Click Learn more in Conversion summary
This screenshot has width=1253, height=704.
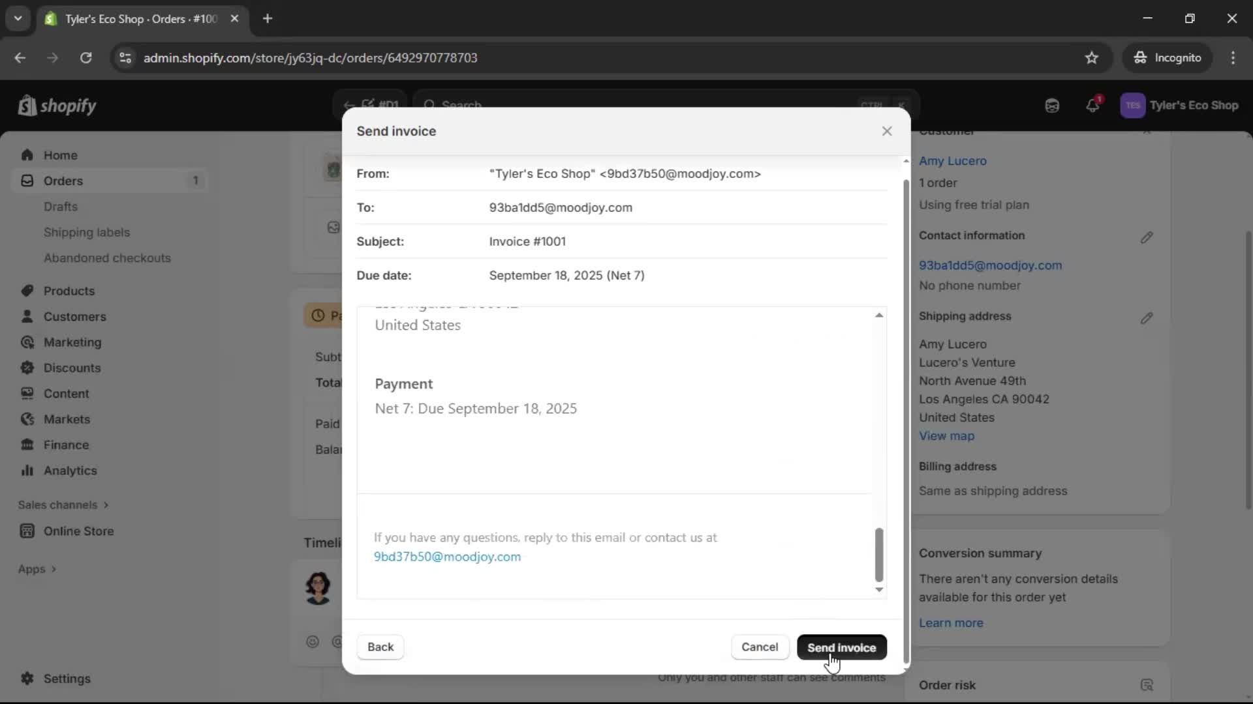point(951,623)
